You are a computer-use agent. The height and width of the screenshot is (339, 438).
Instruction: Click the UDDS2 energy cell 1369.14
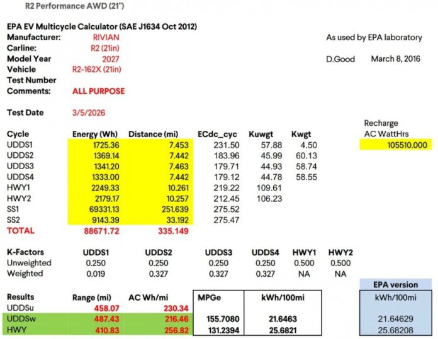point(106,156)
